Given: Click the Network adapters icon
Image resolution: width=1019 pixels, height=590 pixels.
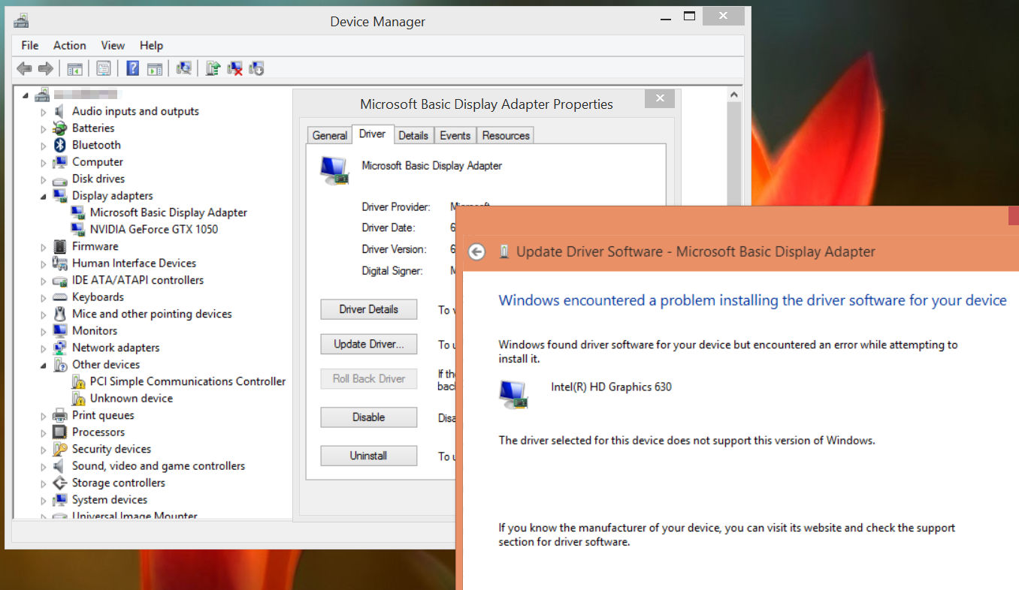Looking at the screenshot, I should pos(60,348).
